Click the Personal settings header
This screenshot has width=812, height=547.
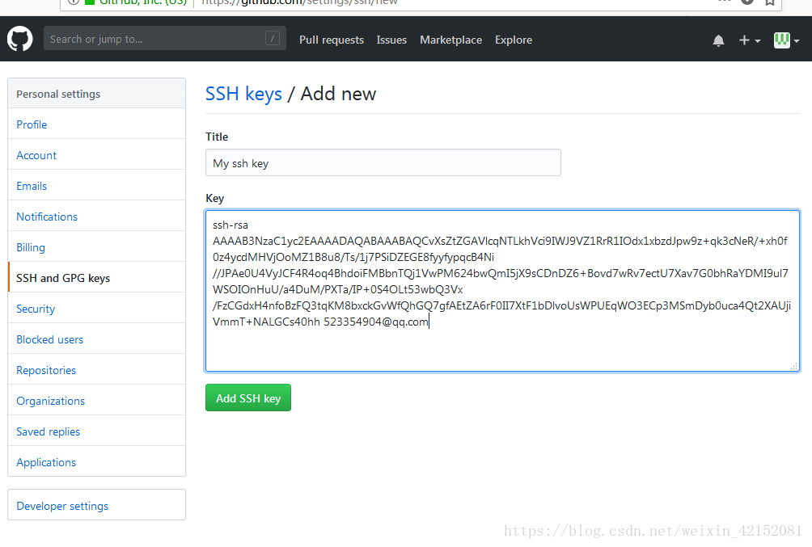tap(97, 94)
